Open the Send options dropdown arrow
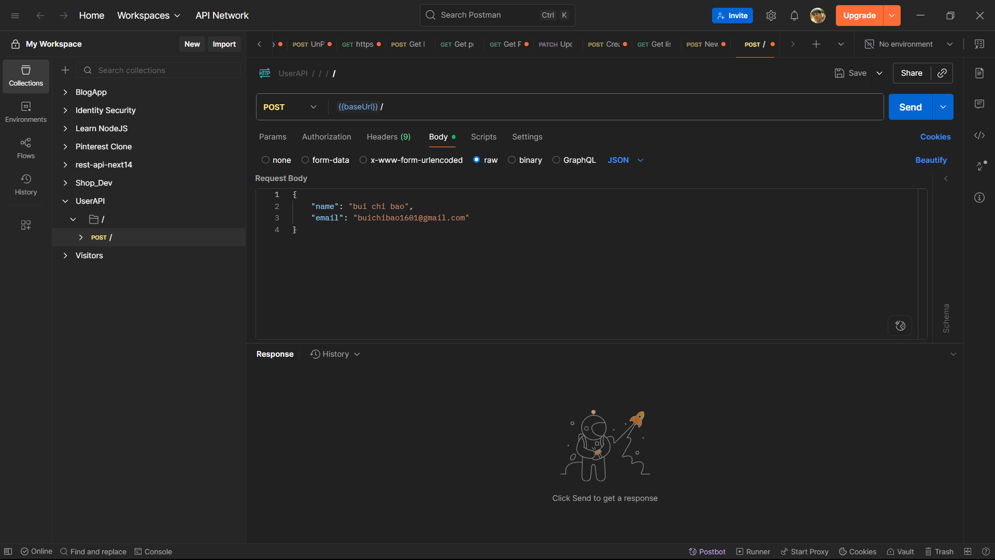The width and height of the screenshot is (995, 560). (943, 107)
